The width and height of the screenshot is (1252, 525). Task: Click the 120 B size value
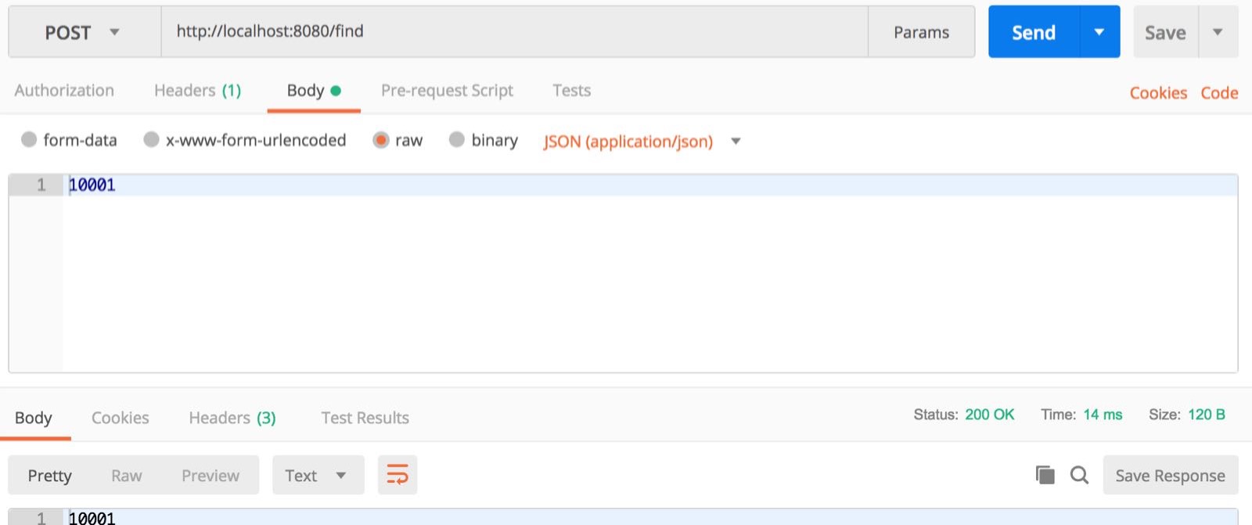pyautogui.click(x=1206, y=415)
